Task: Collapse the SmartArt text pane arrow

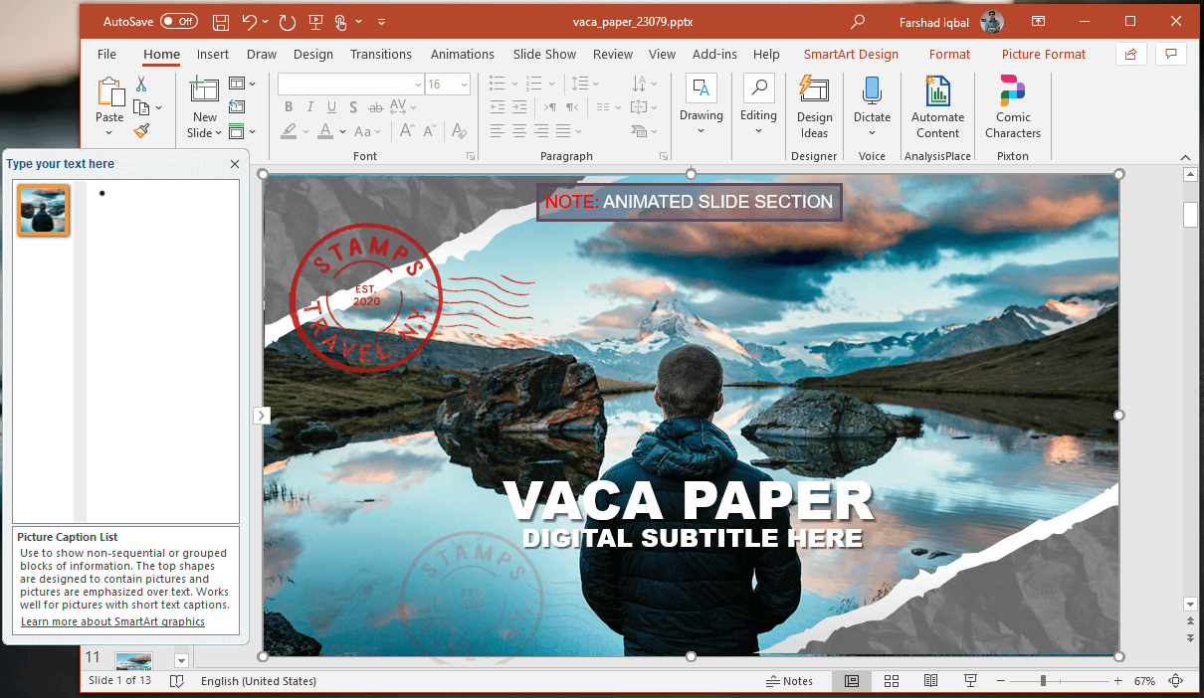Action: [262, 416]
